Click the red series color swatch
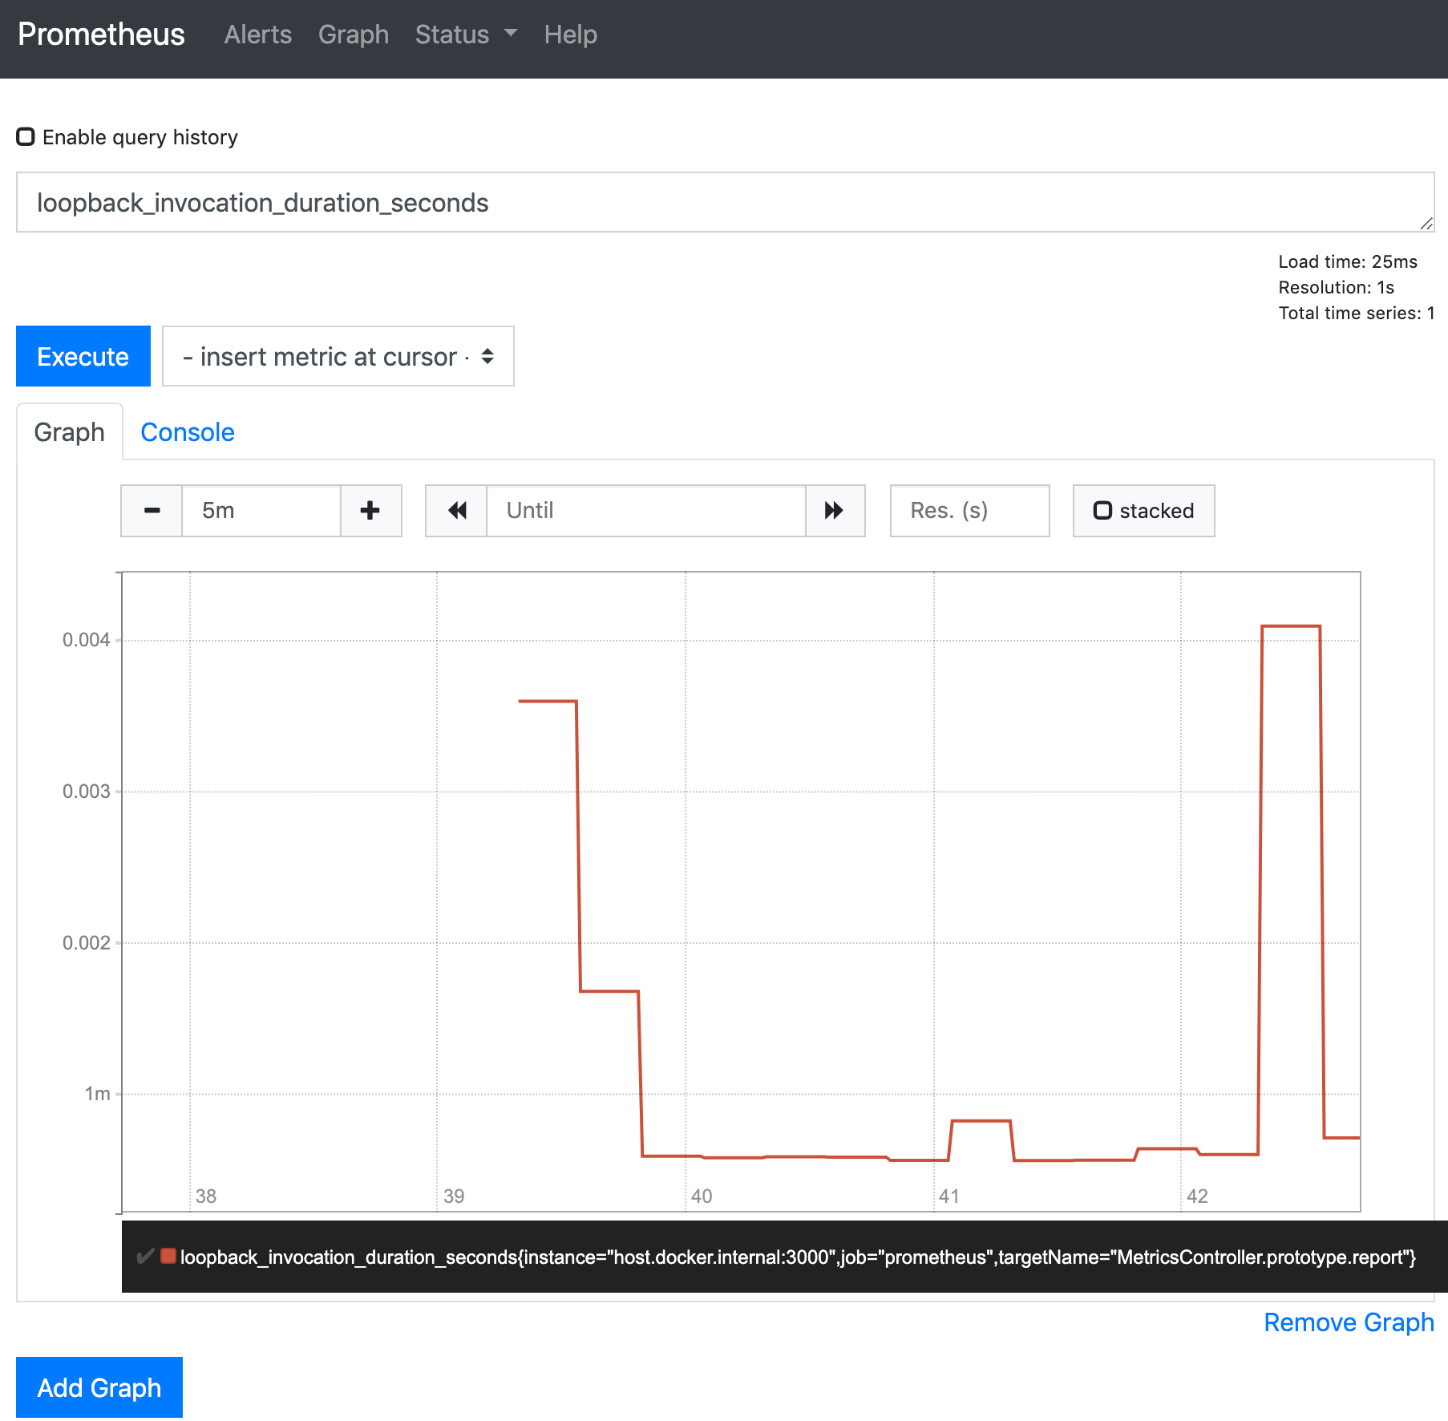The width and height of the screenshot is (1448, 1421). pos(168,1256)
